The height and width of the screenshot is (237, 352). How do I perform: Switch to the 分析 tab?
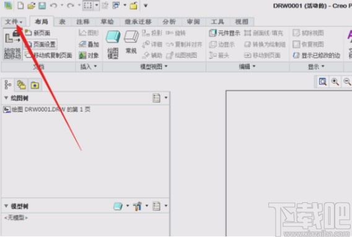pyautogui.click(x=169, y=22)
